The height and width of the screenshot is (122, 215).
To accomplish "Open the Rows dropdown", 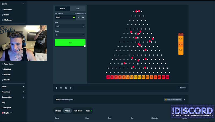I will 70,35.
